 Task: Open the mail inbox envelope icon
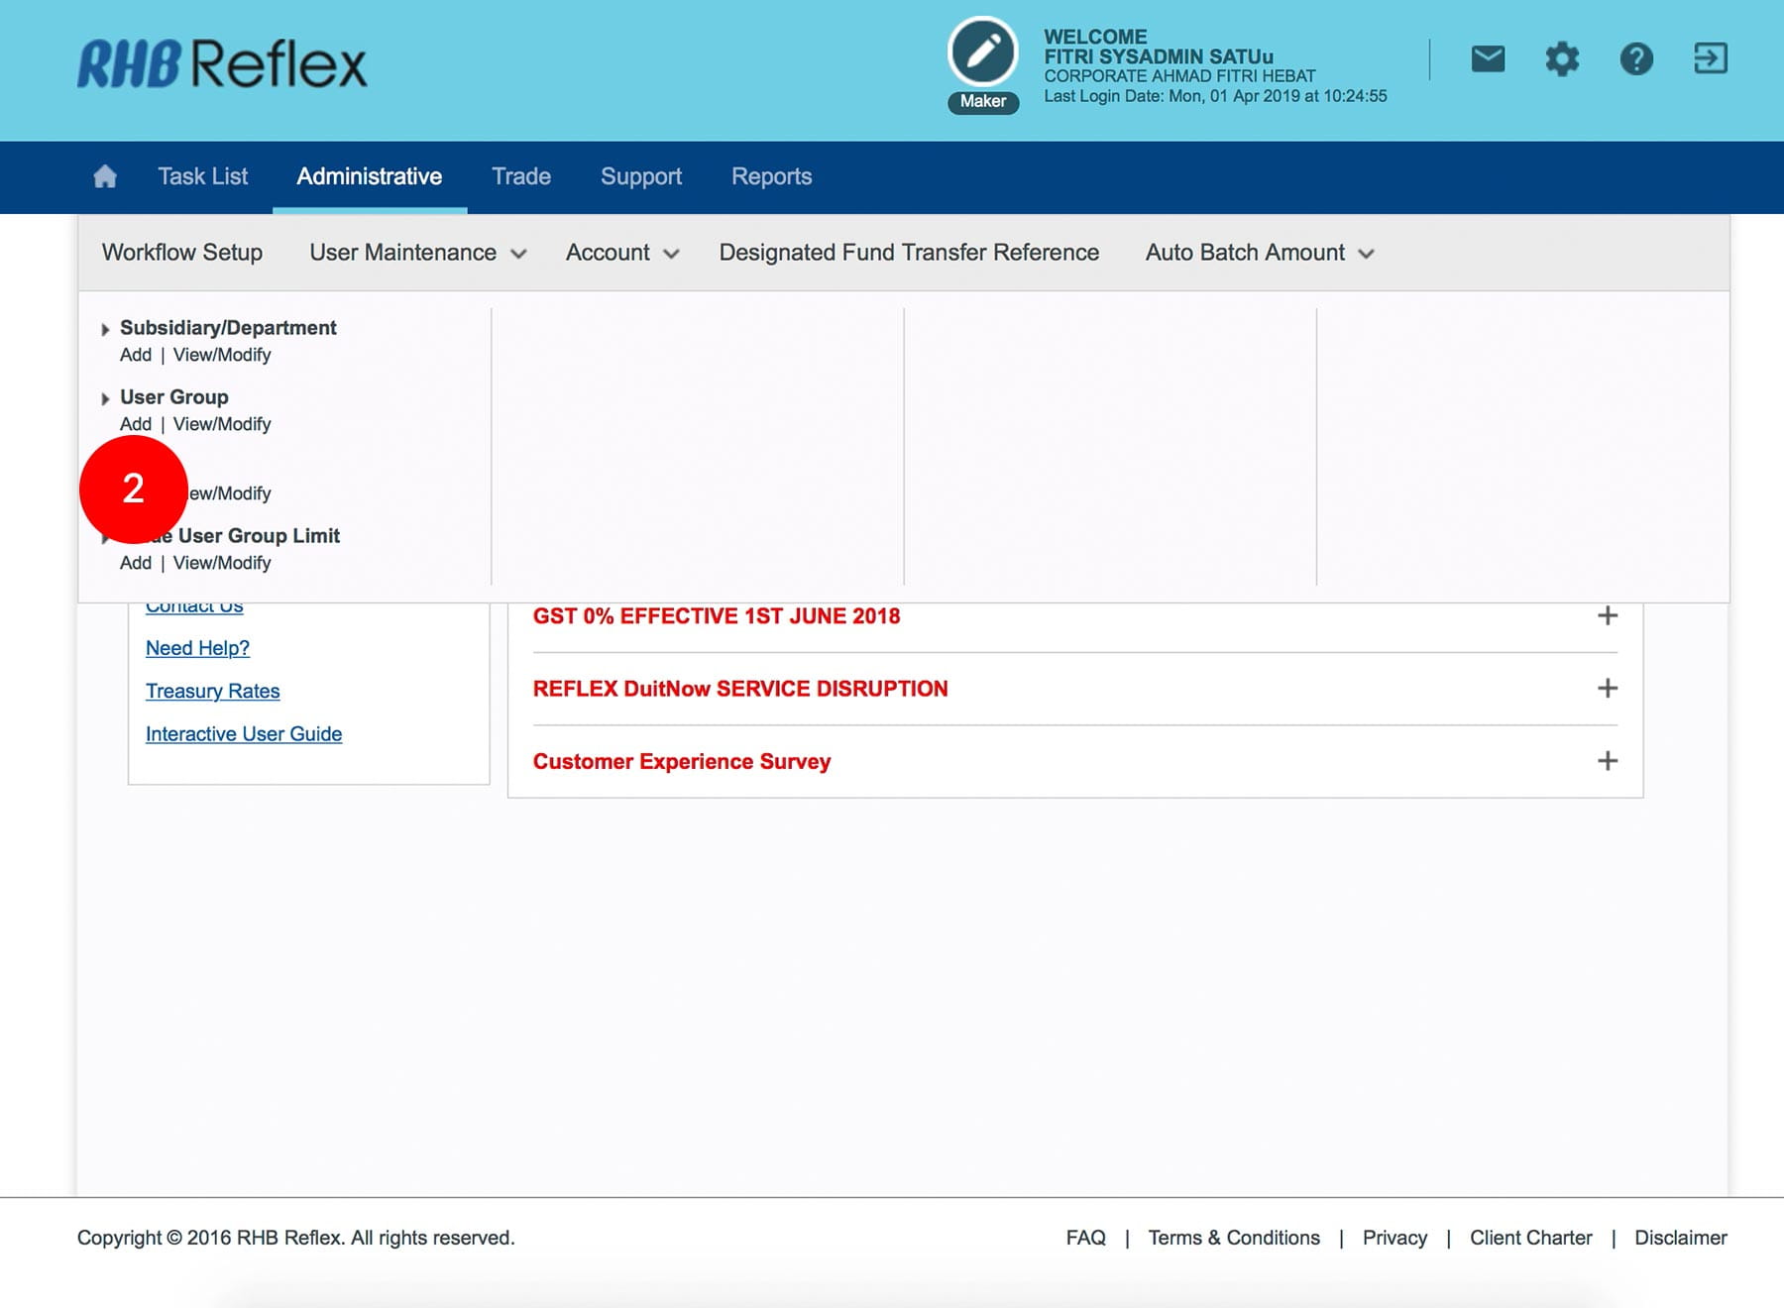1488,59
